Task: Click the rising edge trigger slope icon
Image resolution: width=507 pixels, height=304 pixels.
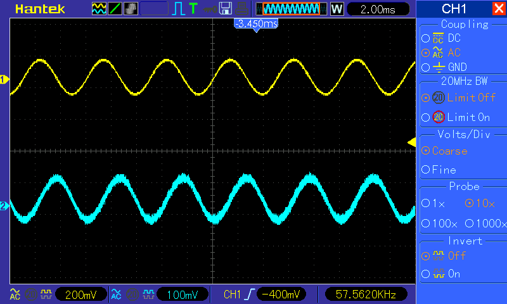Action: coord(250,294)
